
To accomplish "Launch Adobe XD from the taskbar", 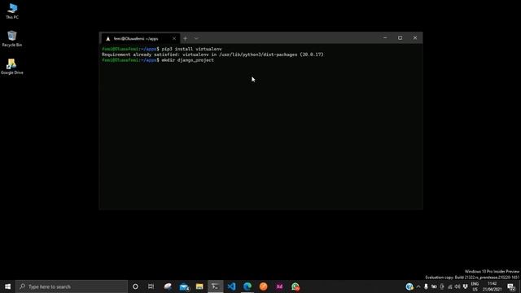I will pyautogui.click(x=279, y=286).
